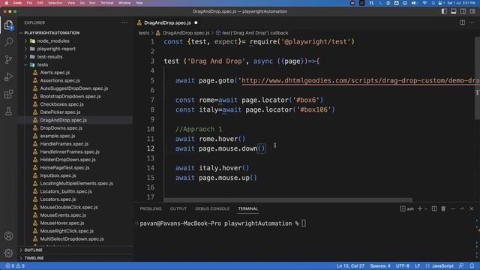Open Explorer more actions ellipsis

pos(124,22)
